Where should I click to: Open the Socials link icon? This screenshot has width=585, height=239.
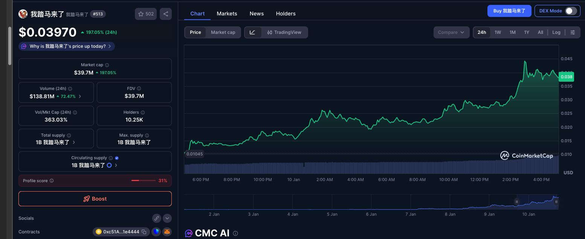click(x=157, y=218)
